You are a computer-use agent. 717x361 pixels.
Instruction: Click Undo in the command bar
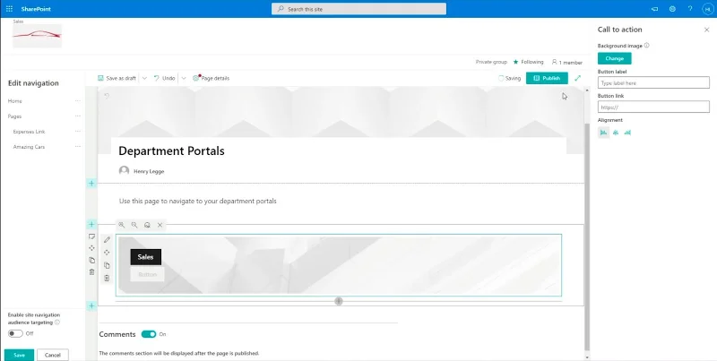pyautogui.click(x=164, y=78)
